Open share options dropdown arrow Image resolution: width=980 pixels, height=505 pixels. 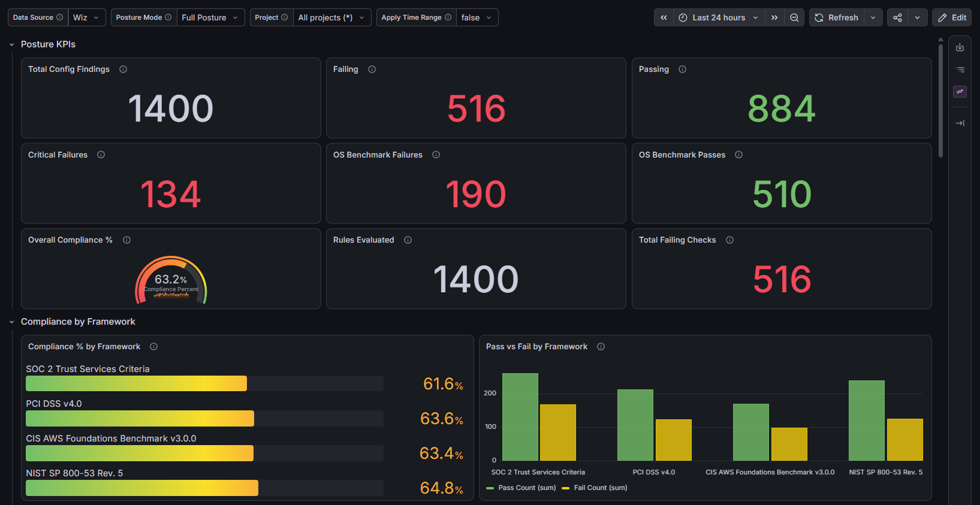coord(917,17)
